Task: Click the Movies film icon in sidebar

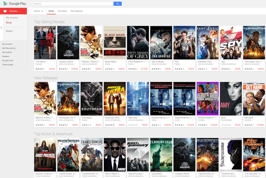Action: point(5,11)
